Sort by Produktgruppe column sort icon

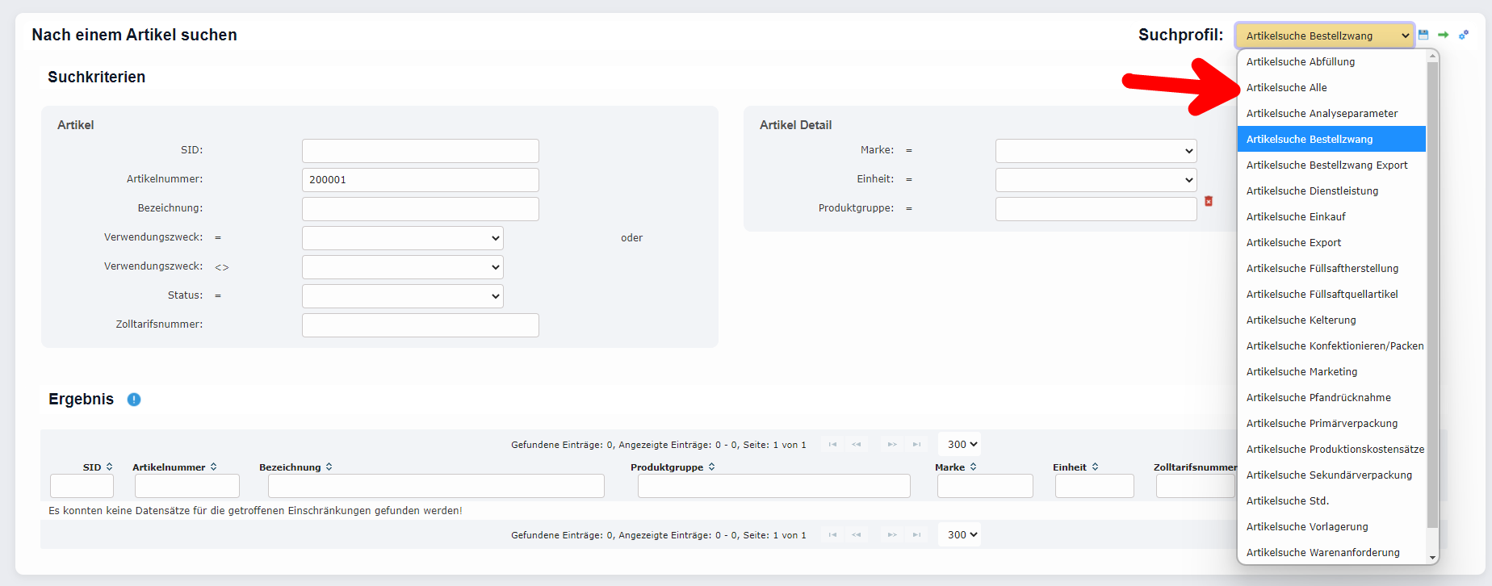711,467
